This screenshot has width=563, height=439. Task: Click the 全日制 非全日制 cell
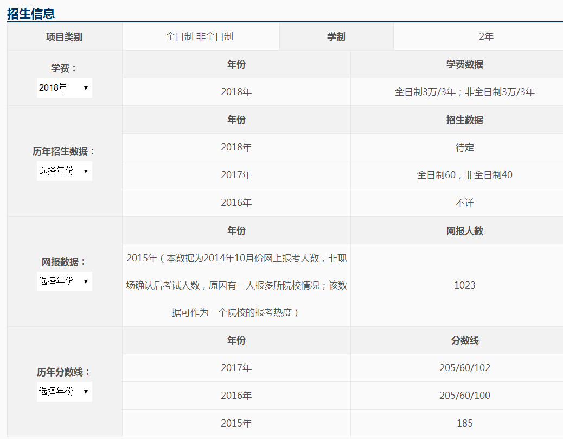(201, 36)
